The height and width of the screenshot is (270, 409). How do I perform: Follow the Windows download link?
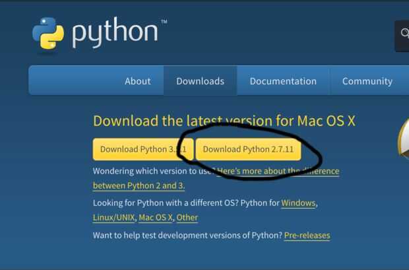[299, 203]
